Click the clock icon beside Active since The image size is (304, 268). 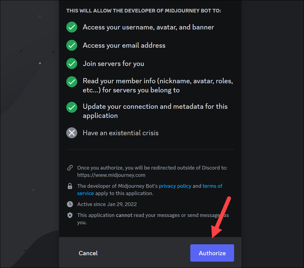(70, 204)
